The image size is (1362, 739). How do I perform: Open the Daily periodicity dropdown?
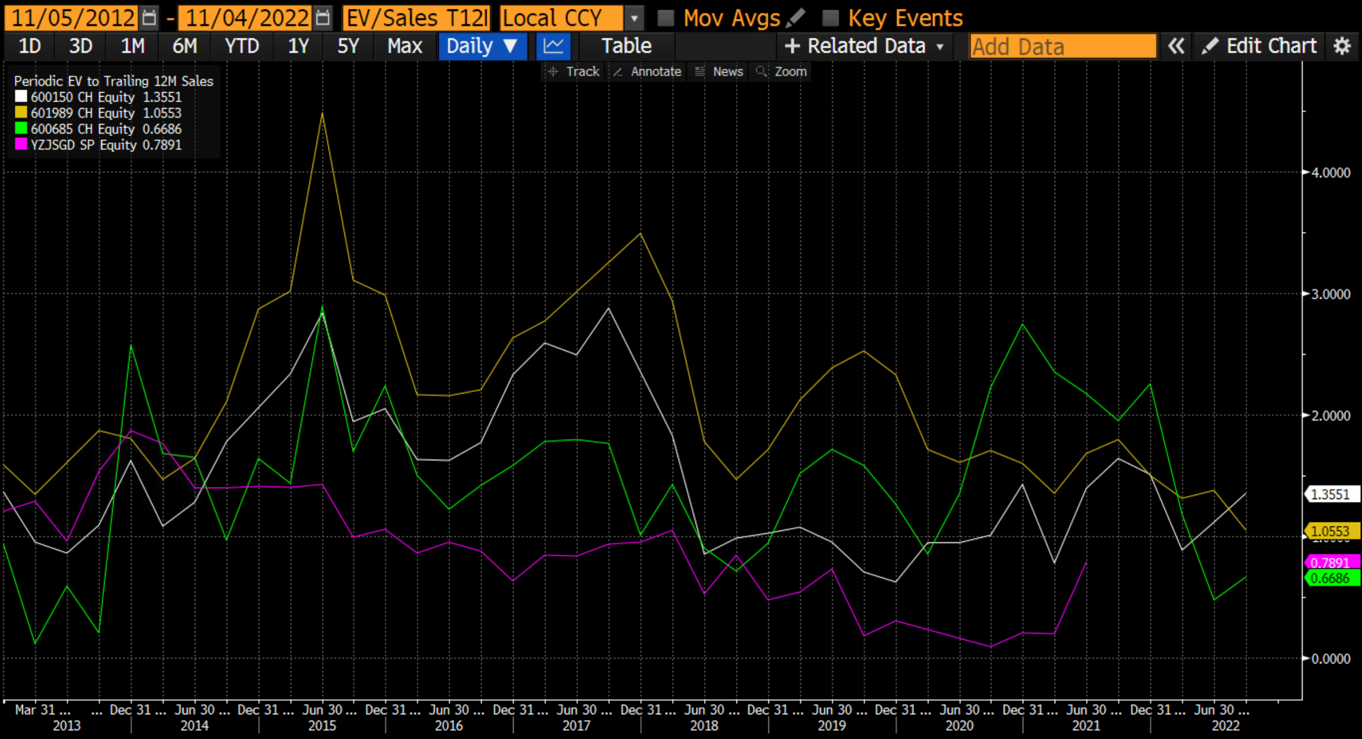[481, 46]
